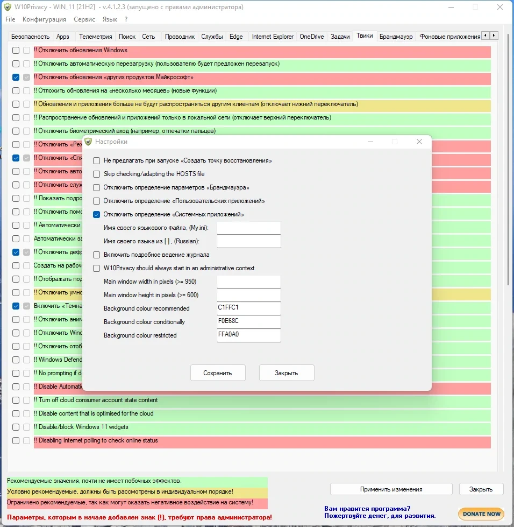514x527 pixels.
Task: Switch to the Сеть tab
Action: tap(148, 37)
